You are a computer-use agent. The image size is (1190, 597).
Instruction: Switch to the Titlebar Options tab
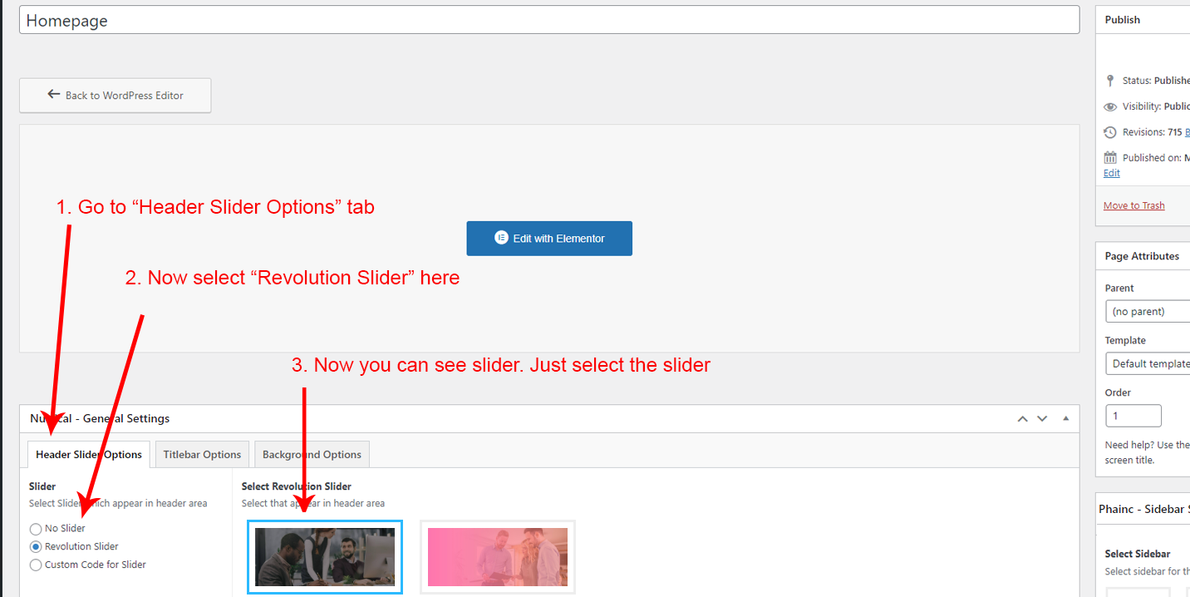click(x=202, y=455)
